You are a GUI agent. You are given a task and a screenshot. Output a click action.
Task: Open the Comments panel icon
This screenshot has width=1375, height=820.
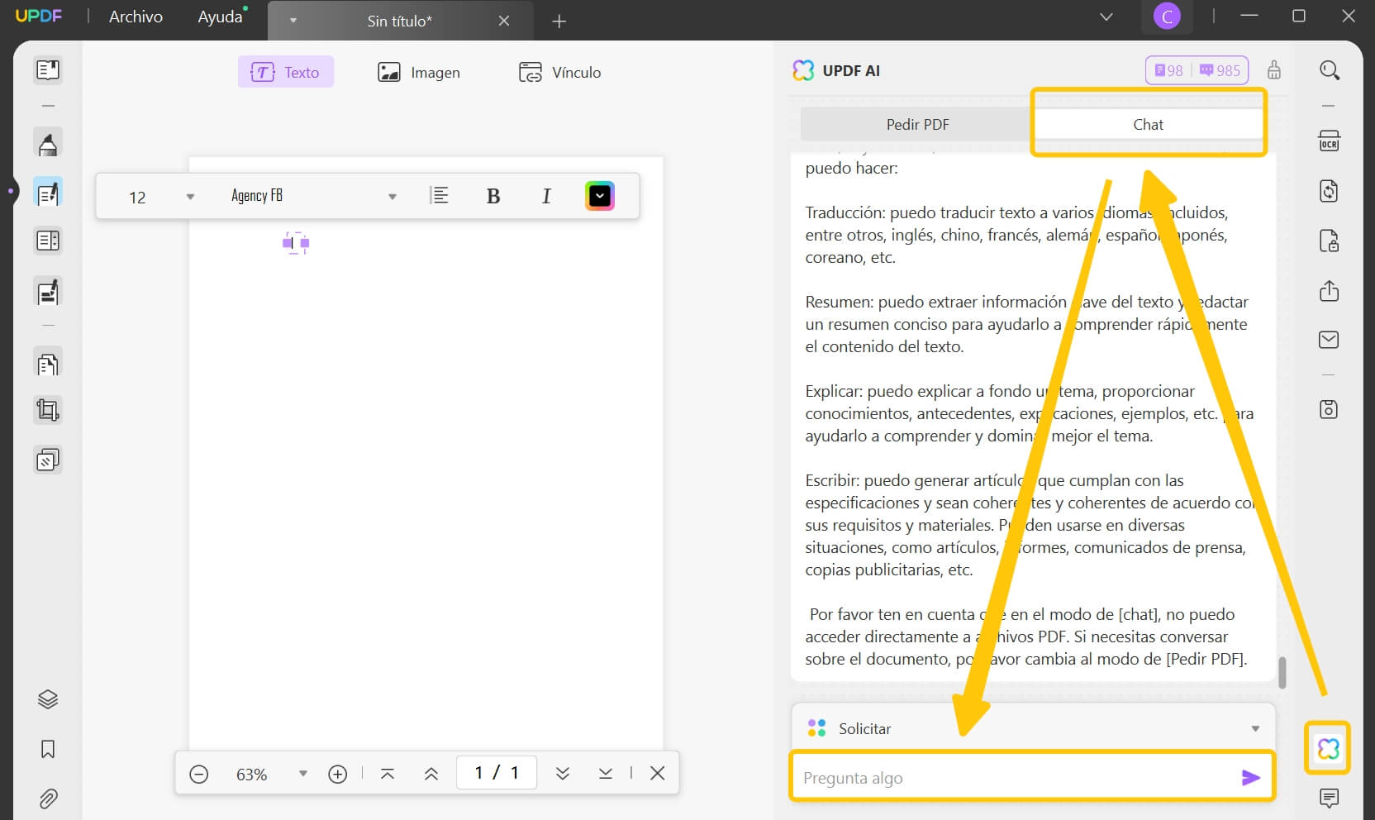[1329, 798]
